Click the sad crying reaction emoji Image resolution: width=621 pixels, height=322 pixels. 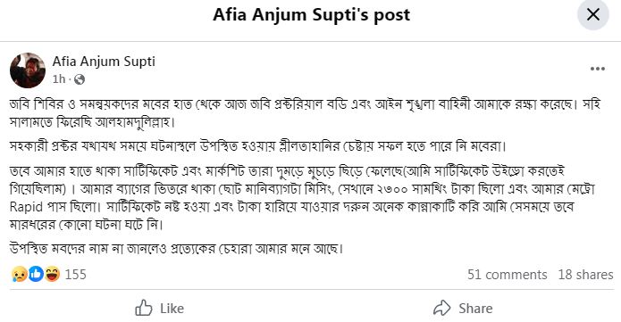coord(19,274)
